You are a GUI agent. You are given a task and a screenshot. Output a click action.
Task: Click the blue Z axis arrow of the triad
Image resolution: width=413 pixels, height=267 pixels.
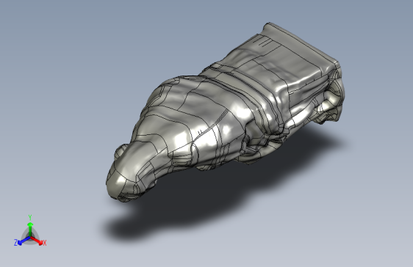pyautogui.click(x=24, y=241)
